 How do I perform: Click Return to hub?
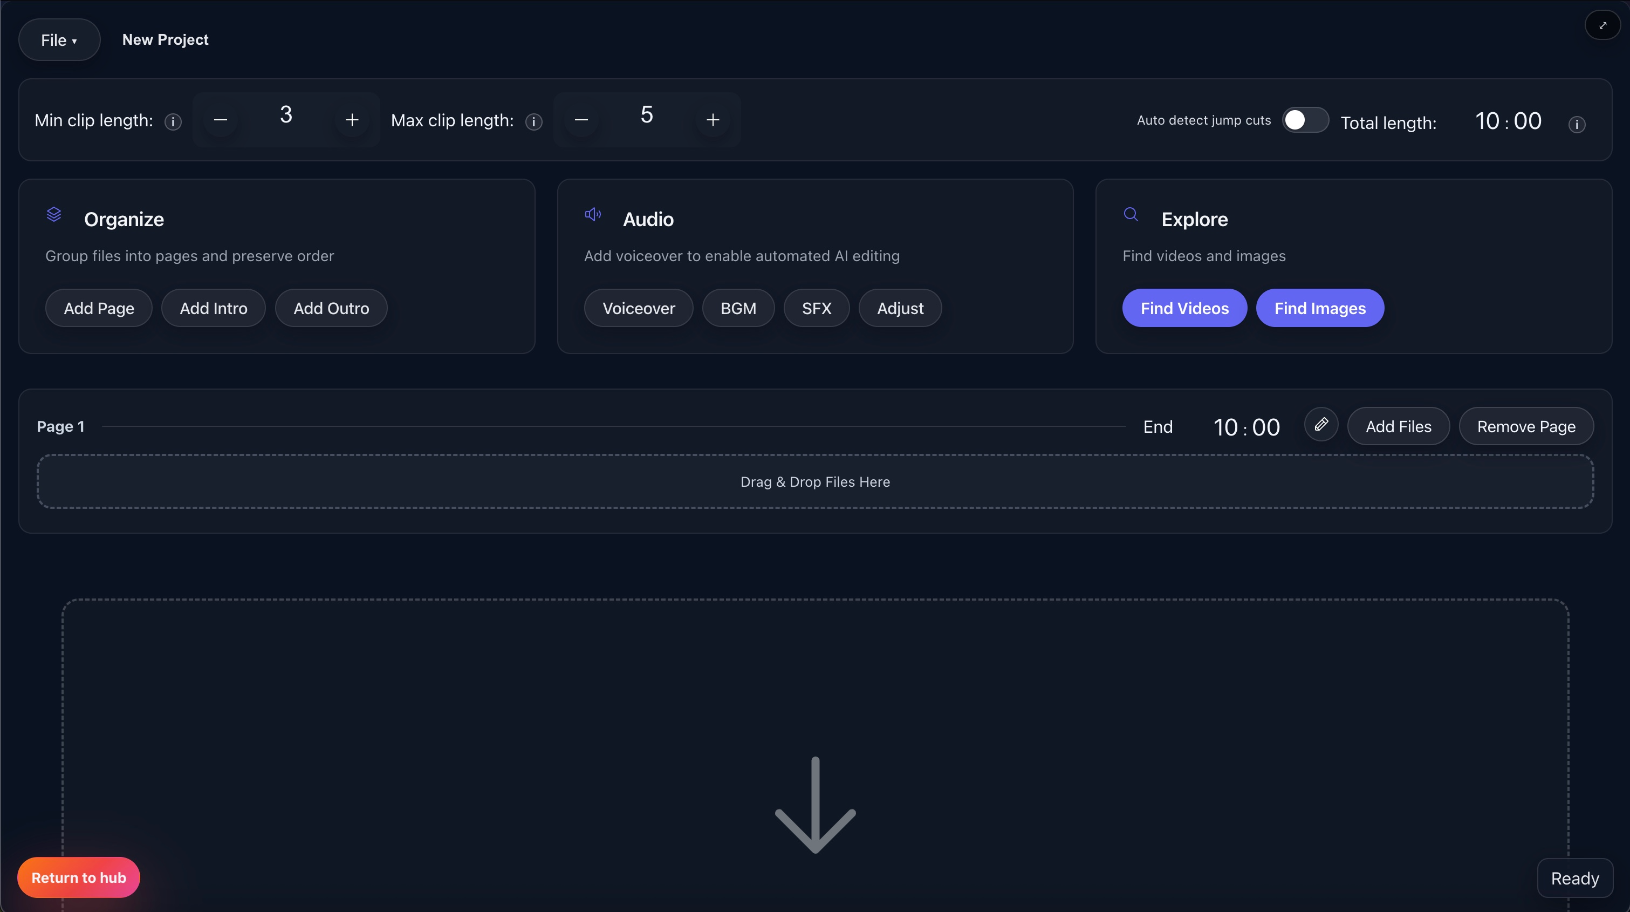[78, 877]
